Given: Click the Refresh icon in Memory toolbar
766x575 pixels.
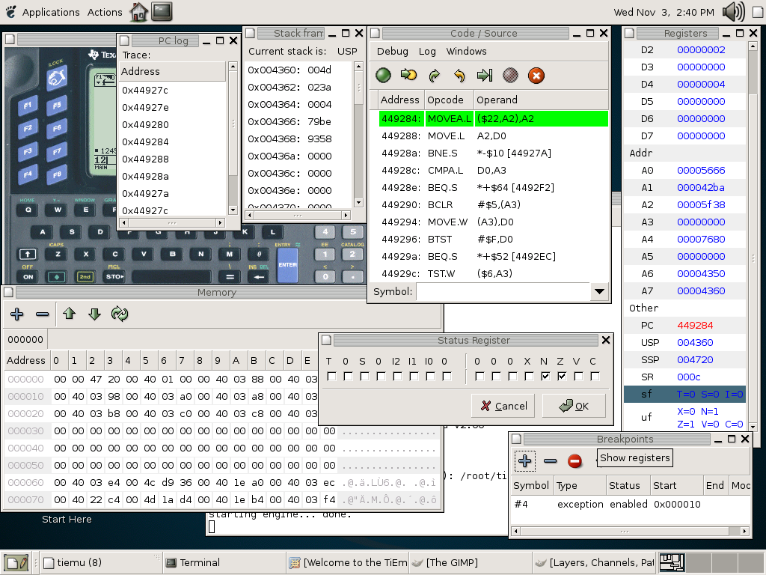Looking at the screenshot, I should coord(120,314).
